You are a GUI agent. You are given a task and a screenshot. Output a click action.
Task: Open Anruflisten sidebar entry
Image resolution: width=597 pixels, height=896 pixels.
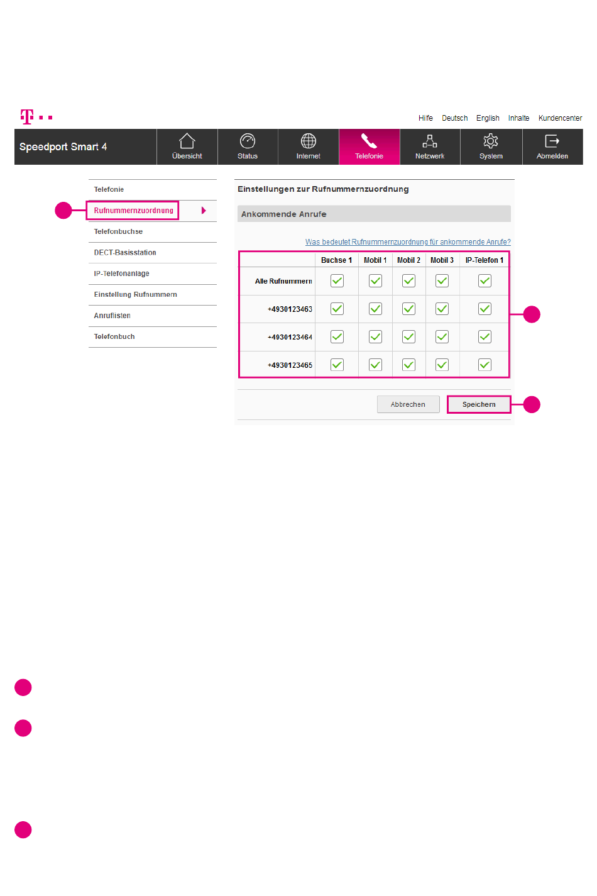(x=153, y=316)
